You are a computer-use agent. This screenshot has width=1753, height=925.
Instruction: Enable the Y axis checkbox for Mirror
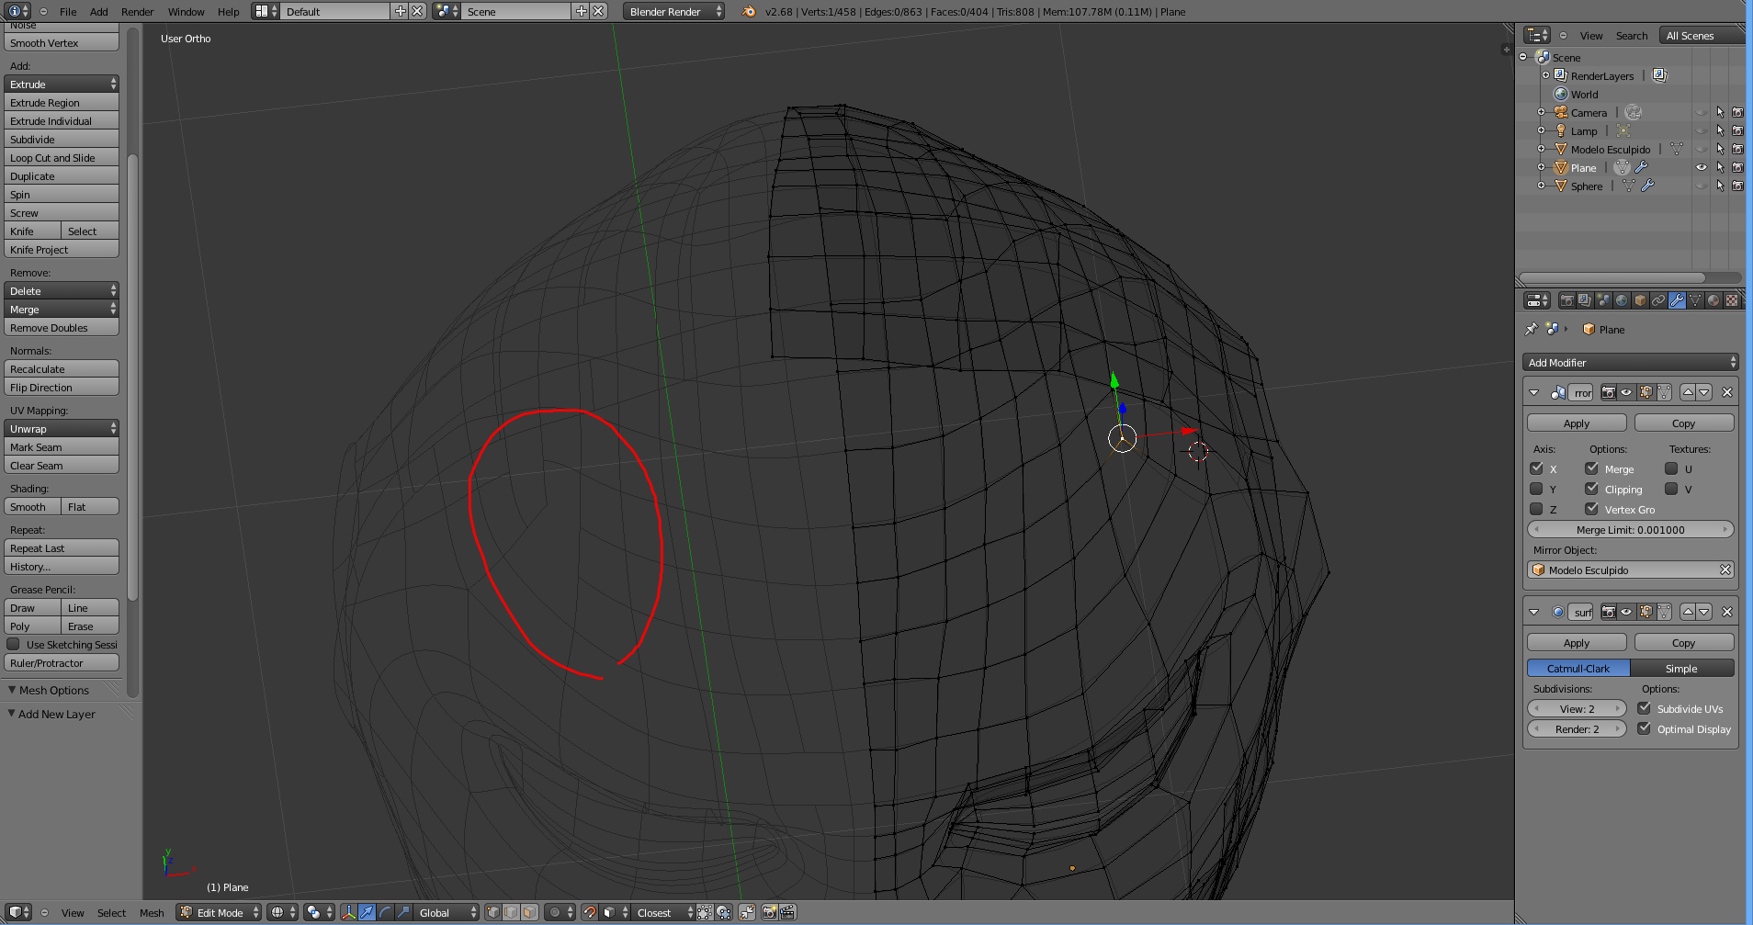(1536, 489)
